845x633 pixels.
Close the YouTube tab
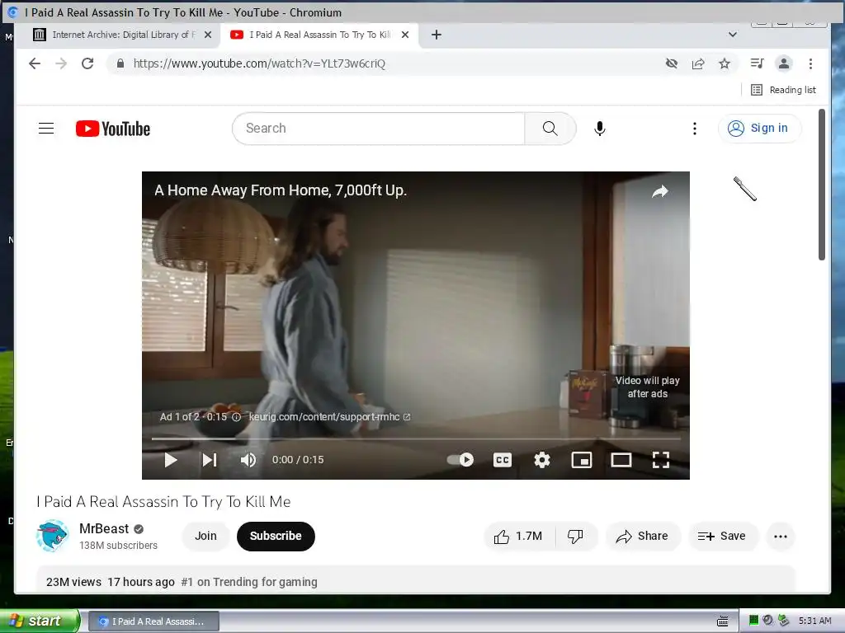(x=405, y=35)
